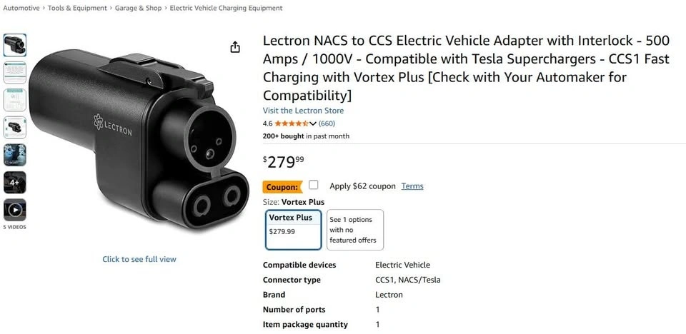Select the second product image thumbnail

(15, 72)
